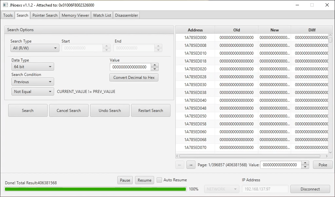Open the Search Type dropdown
This screenshot has height=197, width=335.
pos(34,48)
